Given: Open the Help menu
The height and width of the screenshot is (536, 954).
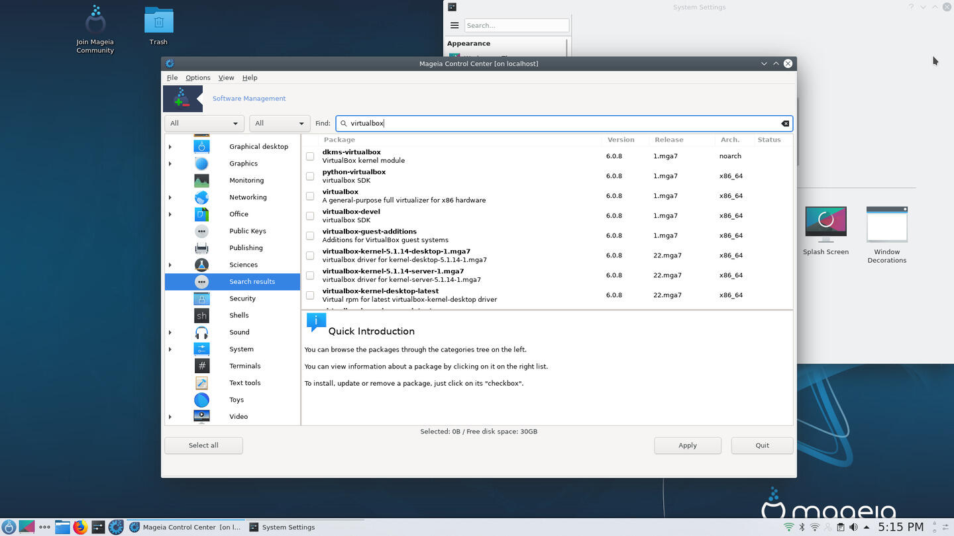Looking at the screenshot, I should (x=250, y=77).
